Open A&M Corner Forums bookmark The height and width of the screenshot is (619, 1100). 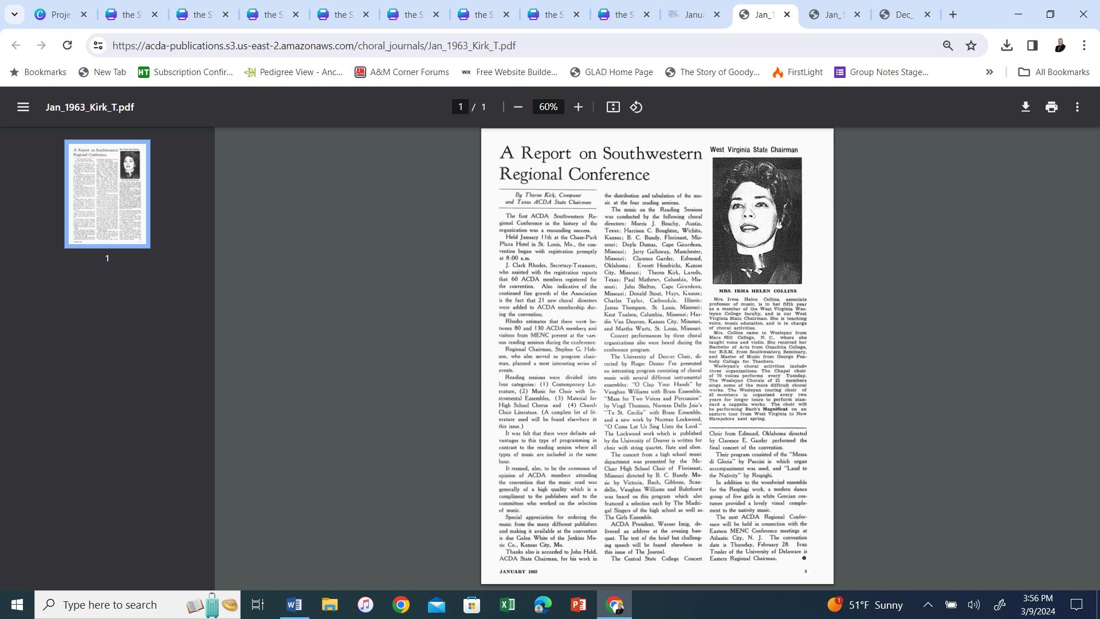pos(402,72)
